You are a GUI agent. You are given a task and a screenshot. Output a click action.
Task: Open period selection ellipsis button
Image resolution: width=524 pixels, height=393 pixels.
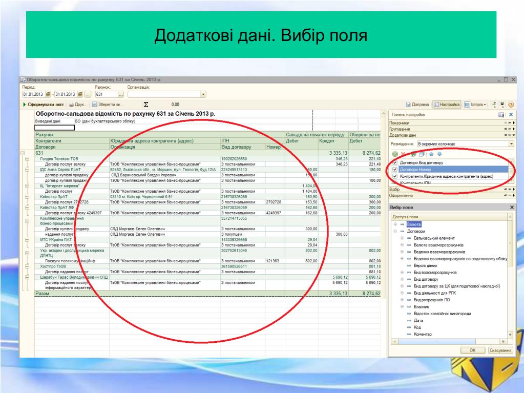[88, 95]
